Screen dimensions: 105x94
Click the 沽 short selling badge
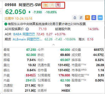(x=52, y=5)
